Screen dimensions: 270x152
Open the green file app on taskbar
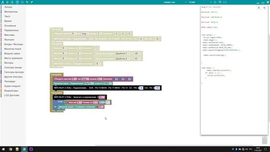(x=17, y=149)
